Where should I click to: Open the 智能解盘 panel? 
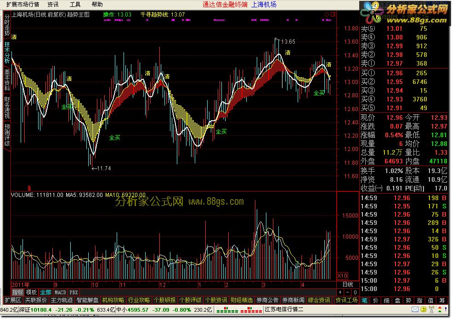87,300
